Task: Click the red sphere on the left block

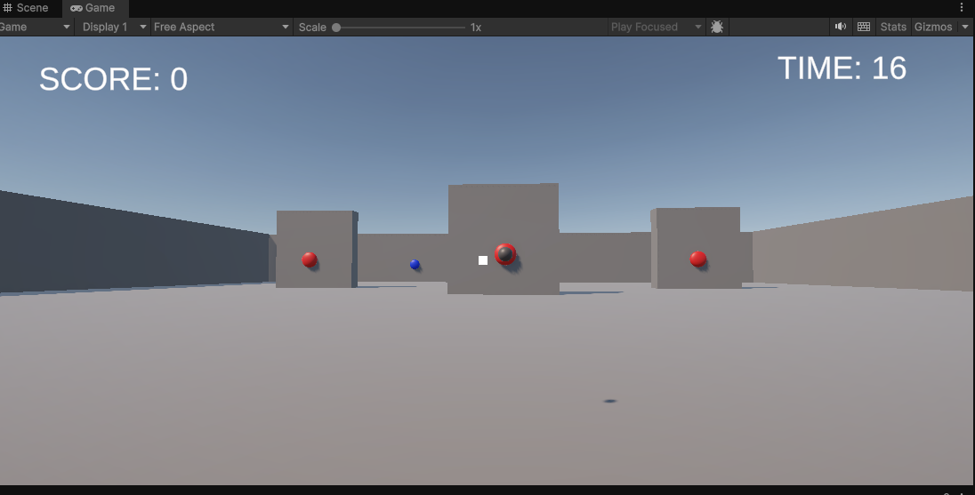Action: (x=309, y=259)
